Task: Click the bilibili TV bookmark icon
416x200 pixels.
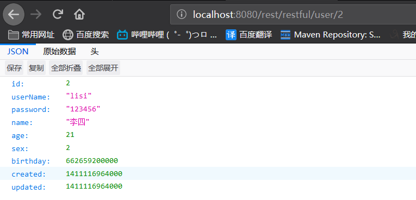Action: [x=122, y=35]
